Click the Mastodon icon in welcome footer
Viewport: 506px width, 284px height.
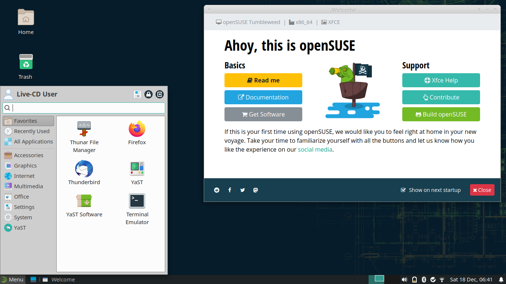click(256, 190)
